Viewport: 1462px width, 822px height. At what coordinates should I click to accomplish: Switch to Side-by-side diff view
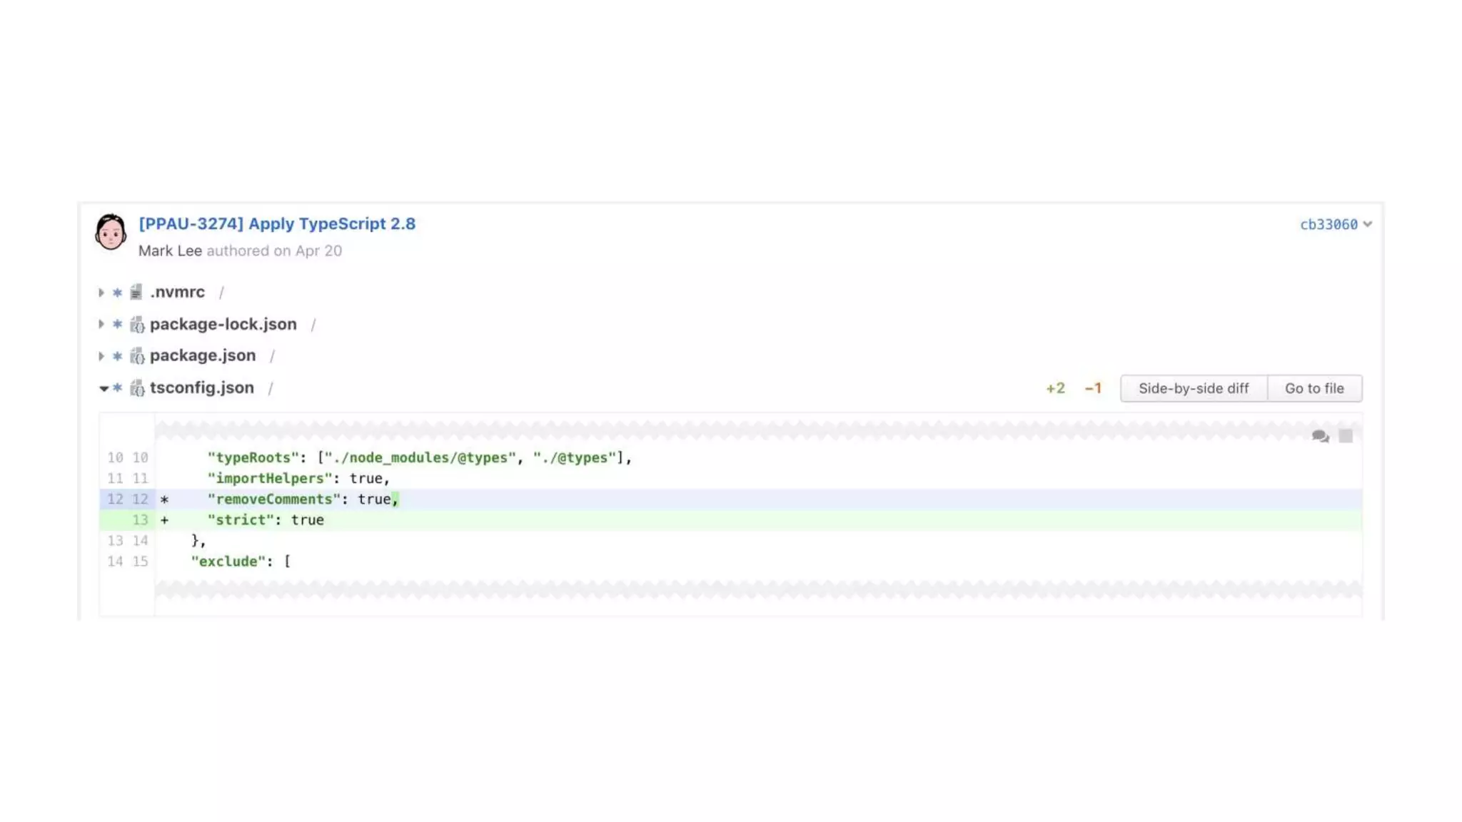pyautogui.click(x=1194, y=388)
